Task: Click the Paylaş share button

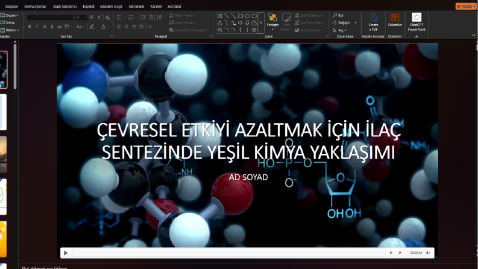Action: [x=466, y=6]
